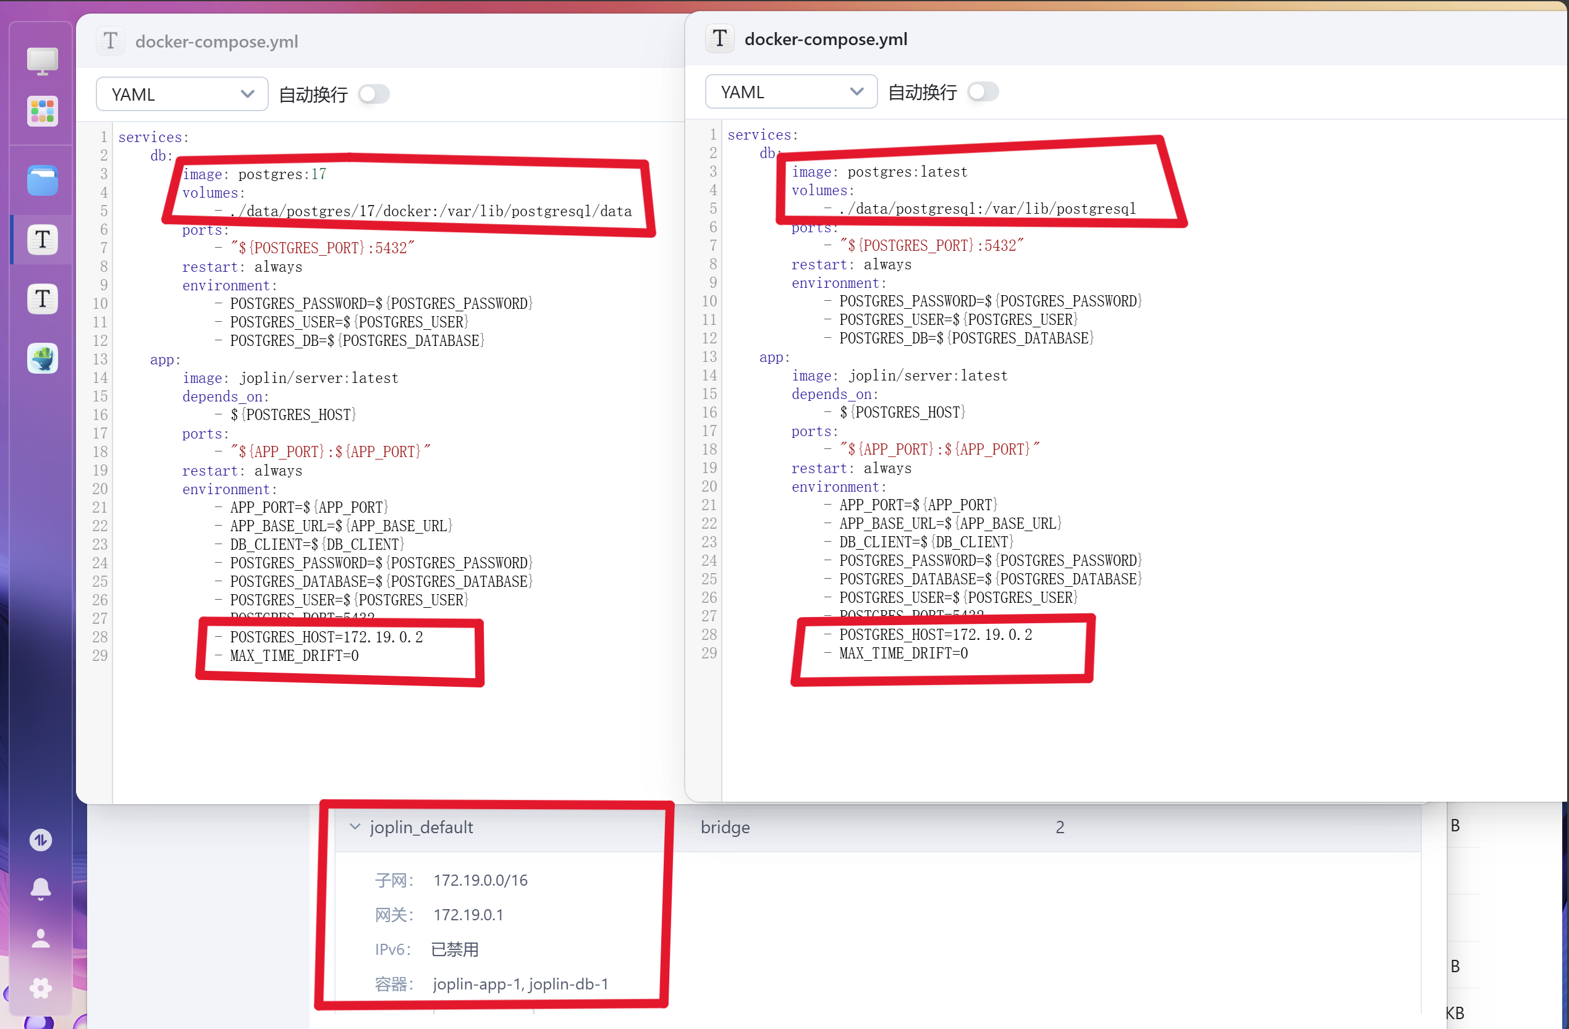Open the desktop monitor icon in dock
This screenshot has width=1569, height=1029.
pyautogui.click(x=42, y=61)
